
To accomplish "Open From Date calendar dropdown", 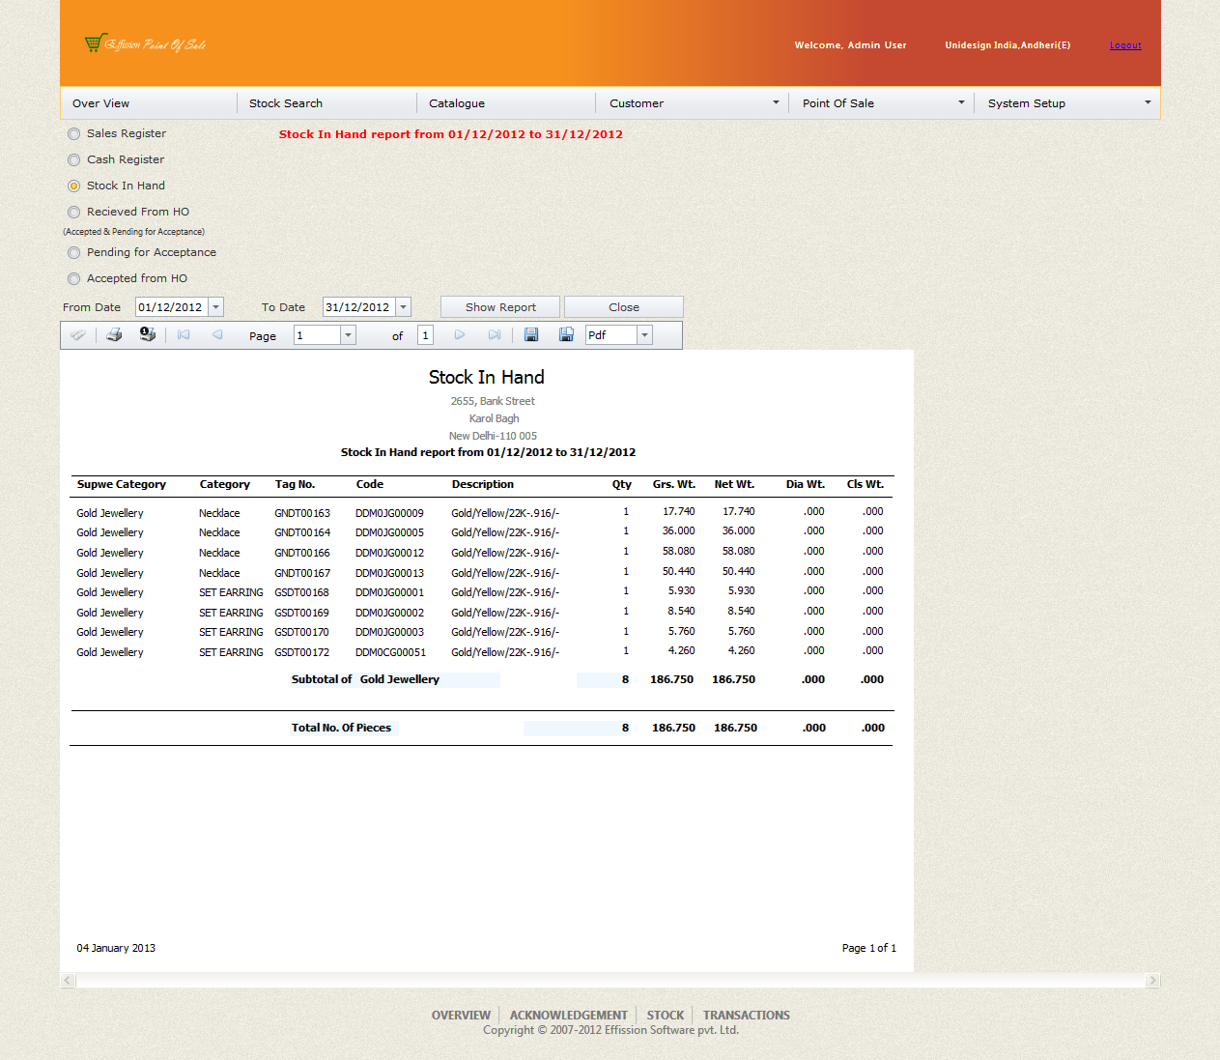I will click(x=216, y=307).
